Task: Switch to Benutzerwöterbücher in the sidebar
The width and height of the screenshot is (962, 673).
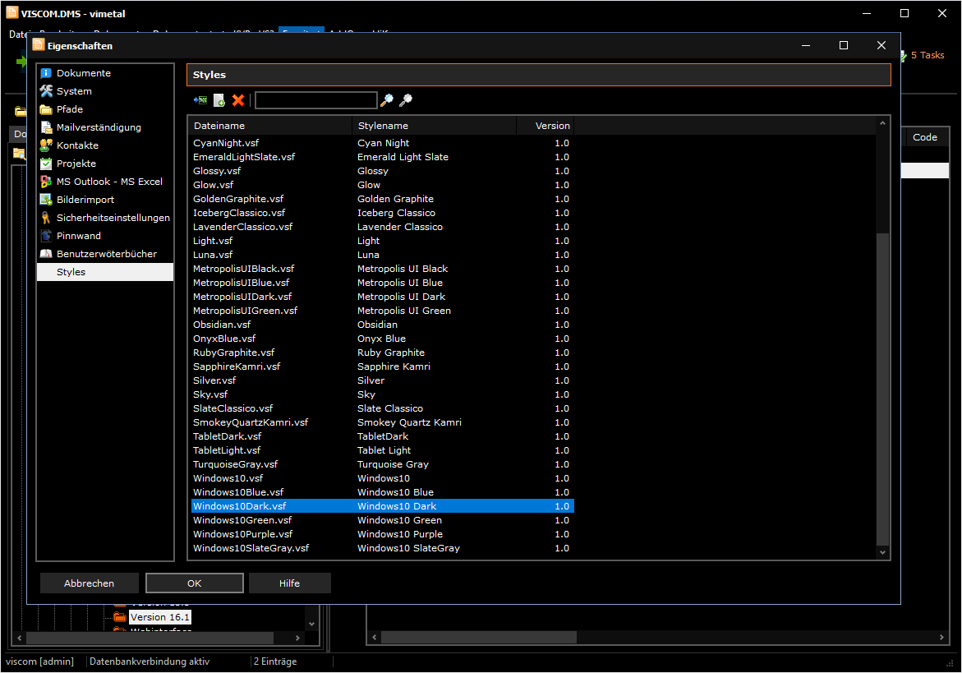Action: [105, 254]
